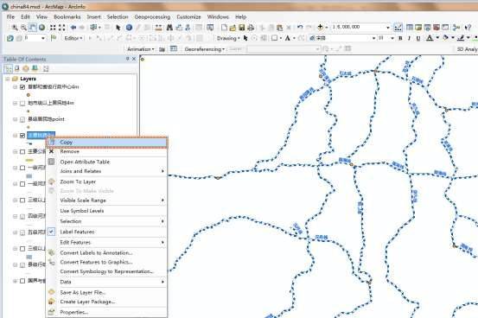This screenshot has height=318, width=478.
Task: Choose Open Attribute Table
Action: pos(106,162)
